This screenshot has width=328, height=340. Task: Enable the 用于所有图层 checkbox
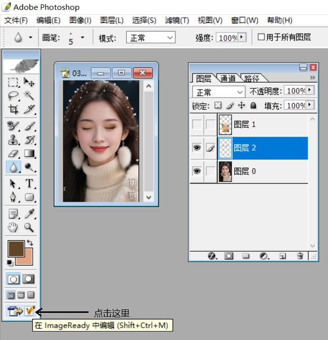point(261,38)
